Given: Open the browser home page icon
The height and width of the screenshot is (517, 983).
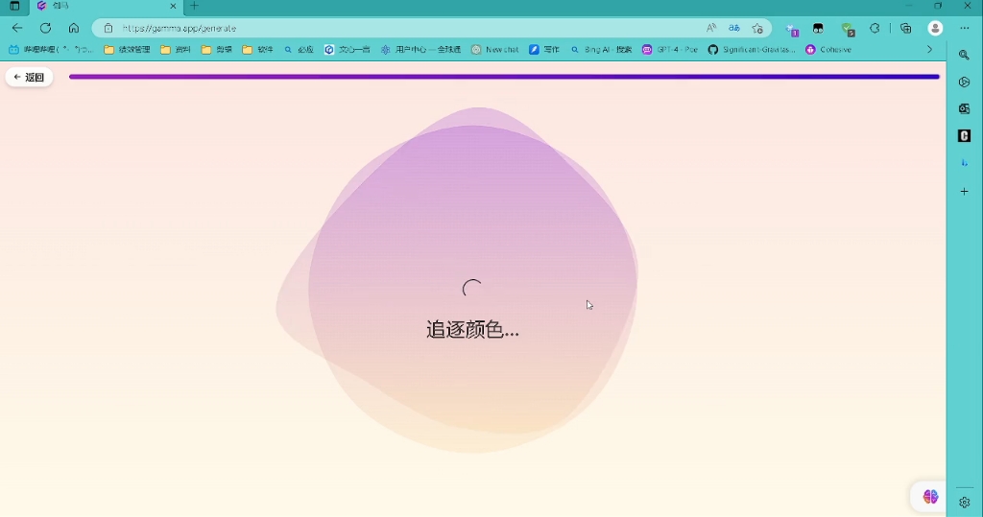Looking at the screenshot, I should (x=74, y=28).
